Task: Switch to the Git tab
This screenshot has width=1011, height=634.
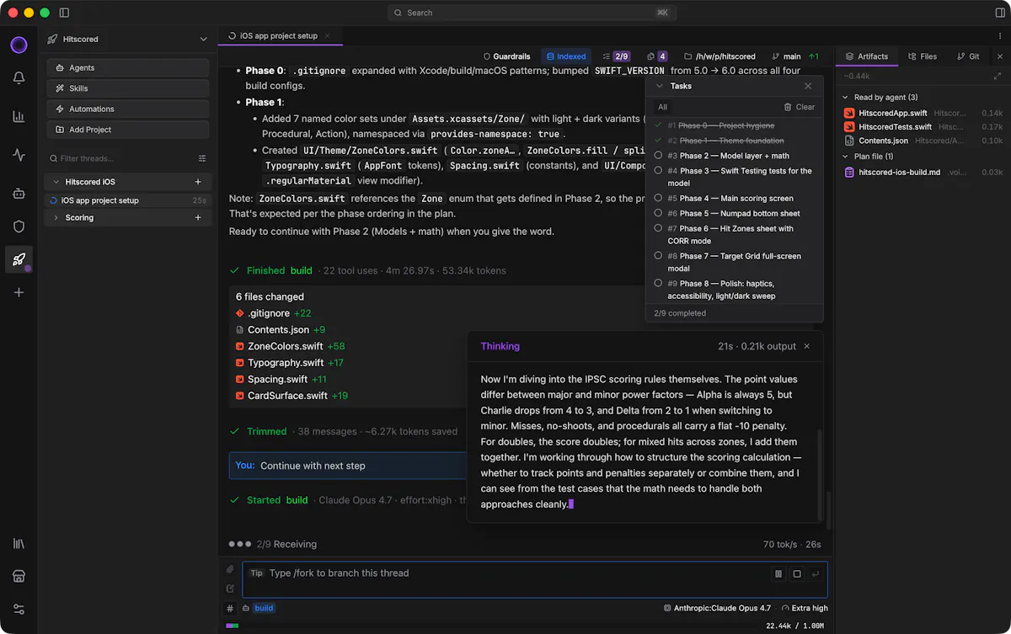Action: click(x=968, y=56)
